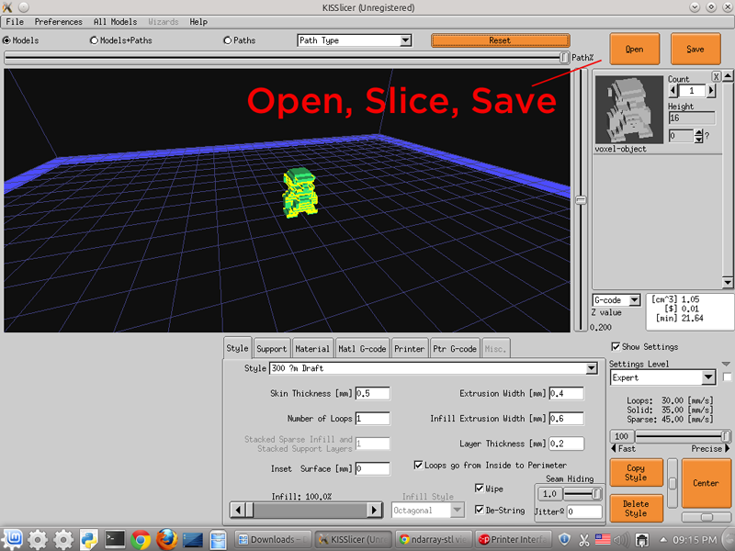Image resolution: width=735 pixels, height=551 pixels.
Task: Launch Python from the taskbar
Action: [88, 539]
